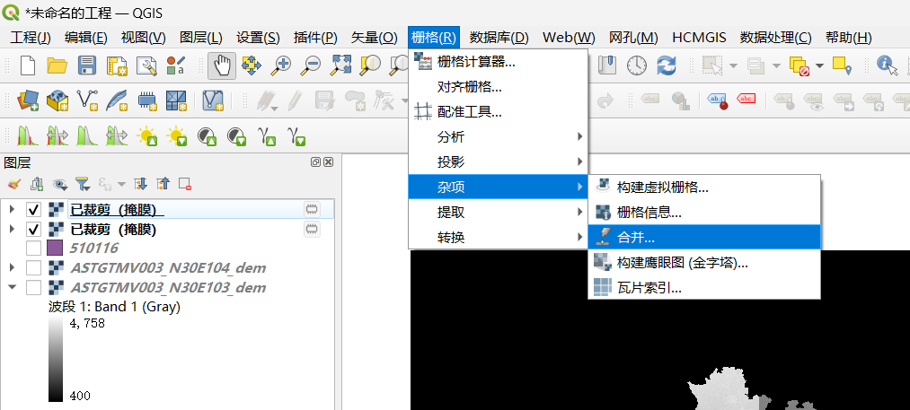The height and width of the screenshot is (410, 910).
Task: Choose 构建虚拟栅格... menu entry
Action: tap(704, 187)
